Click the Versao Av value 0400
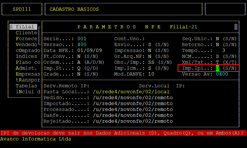The image size is (247, 148). point(222,74)
